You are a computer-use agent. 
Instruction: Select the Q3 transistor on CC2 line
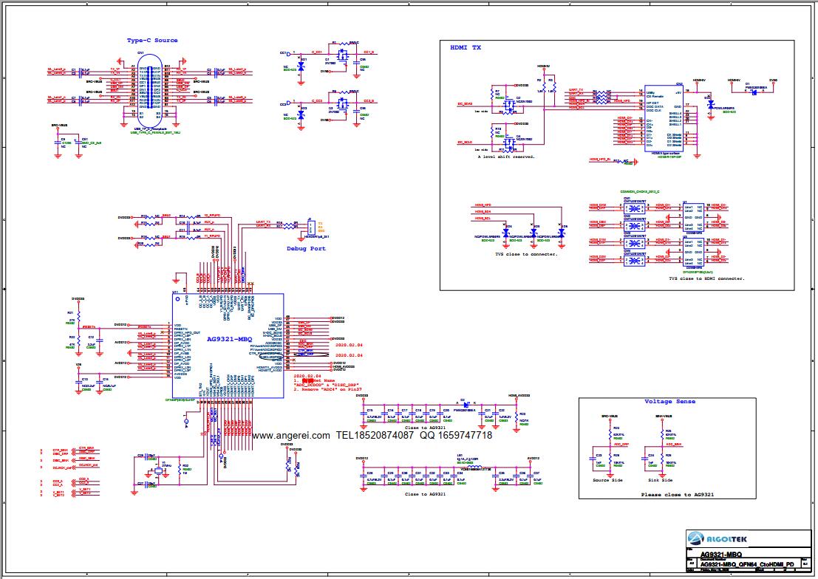pyautogui.click(x=341, y=103)
